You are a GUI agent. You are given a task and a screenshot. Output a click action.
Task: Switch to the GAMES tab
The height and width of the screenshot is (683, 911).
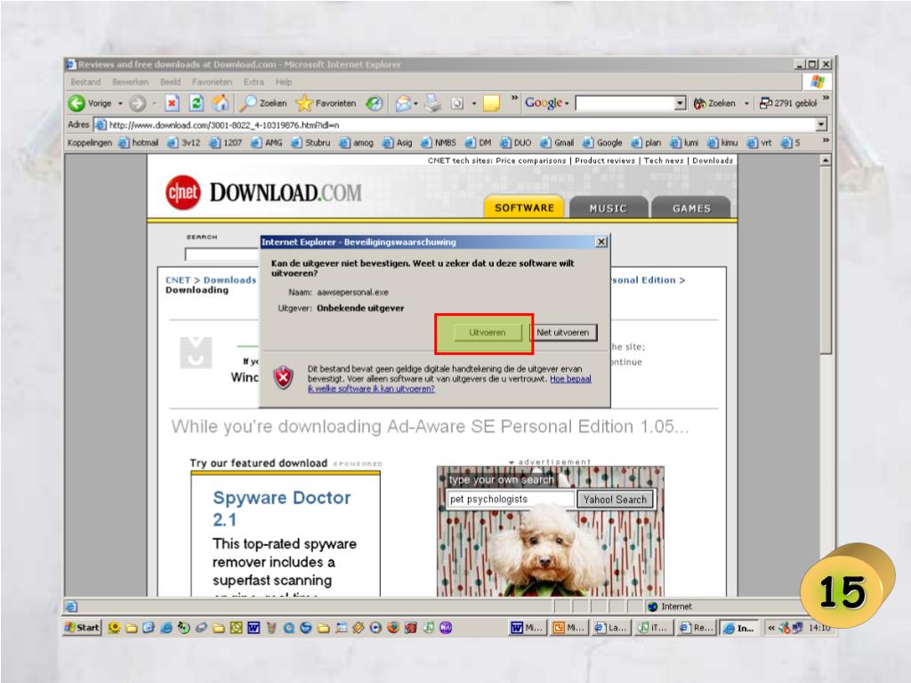(691, 208)
